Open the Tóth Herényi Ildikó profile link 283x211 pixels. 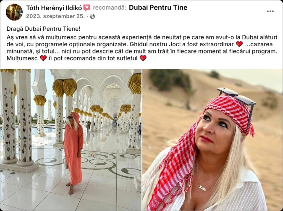[54, 8]
